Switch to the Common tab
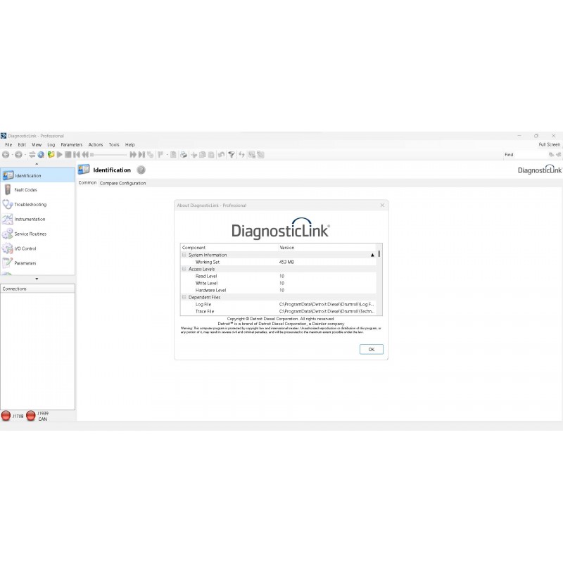 (x=87, y=183)
